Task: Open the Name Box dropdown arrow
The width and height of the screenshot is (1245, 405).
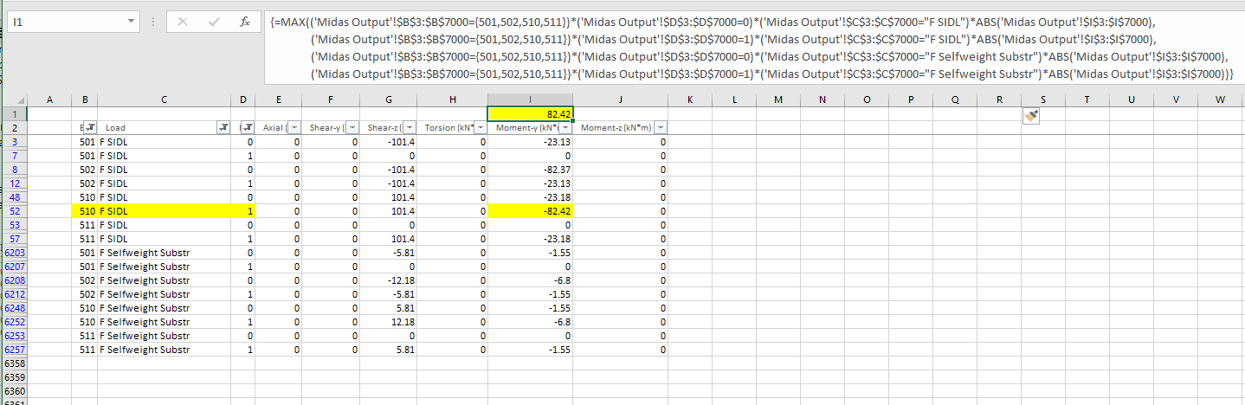Action: [x=131, y=20]
